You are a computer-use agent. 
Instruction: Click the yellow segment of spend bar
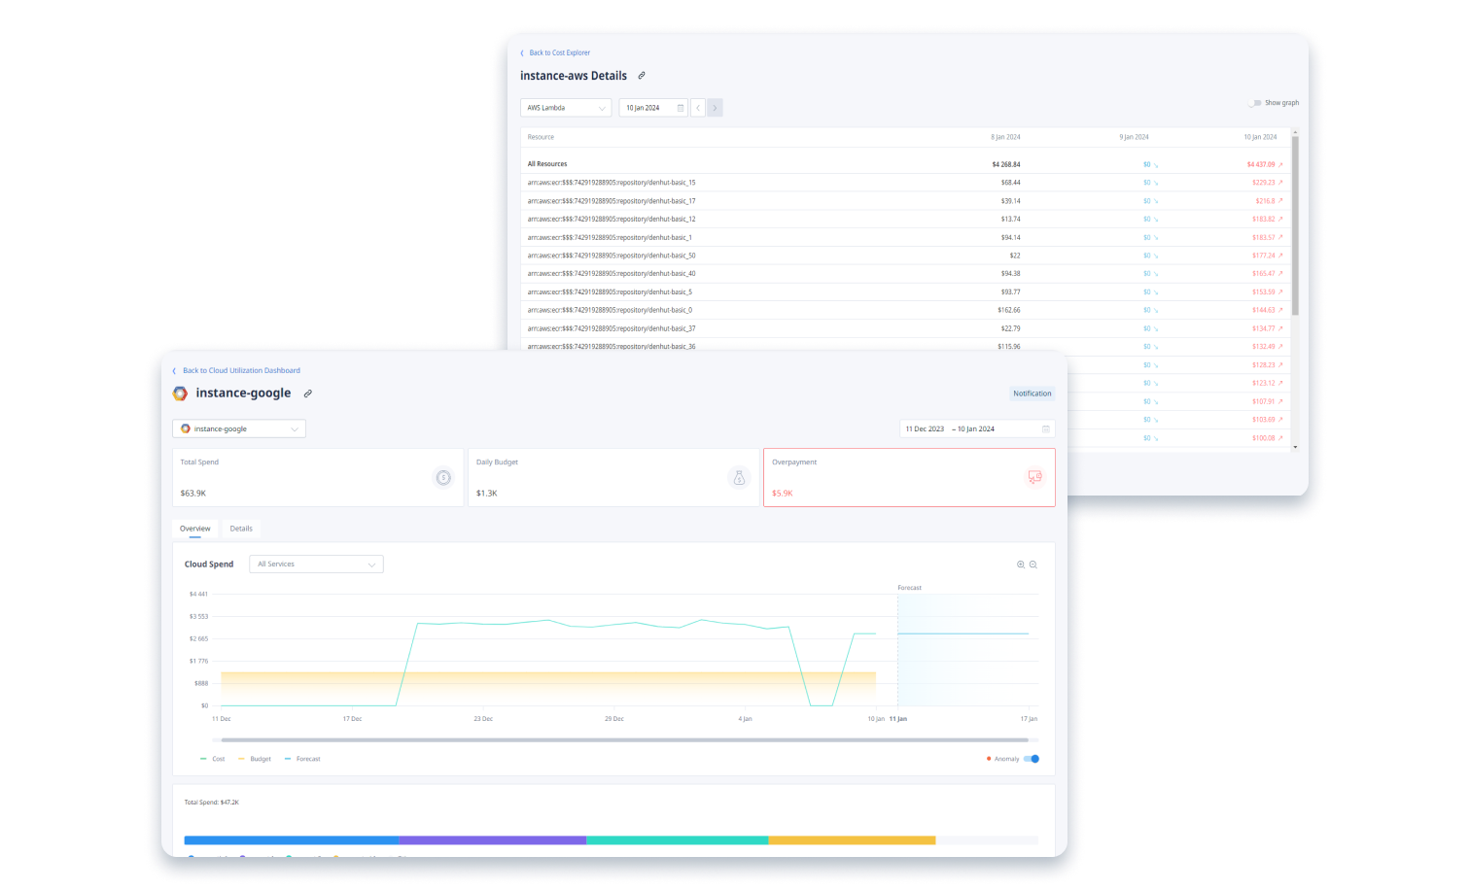pos(853,840)
